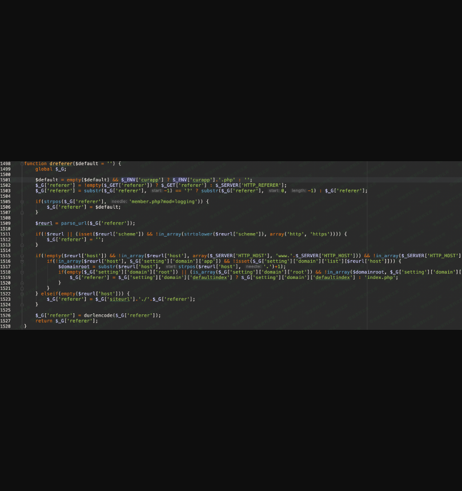Click the length parameter hint
The height and width of the screenshot is (491, 462).
click(x=298, y=191)
